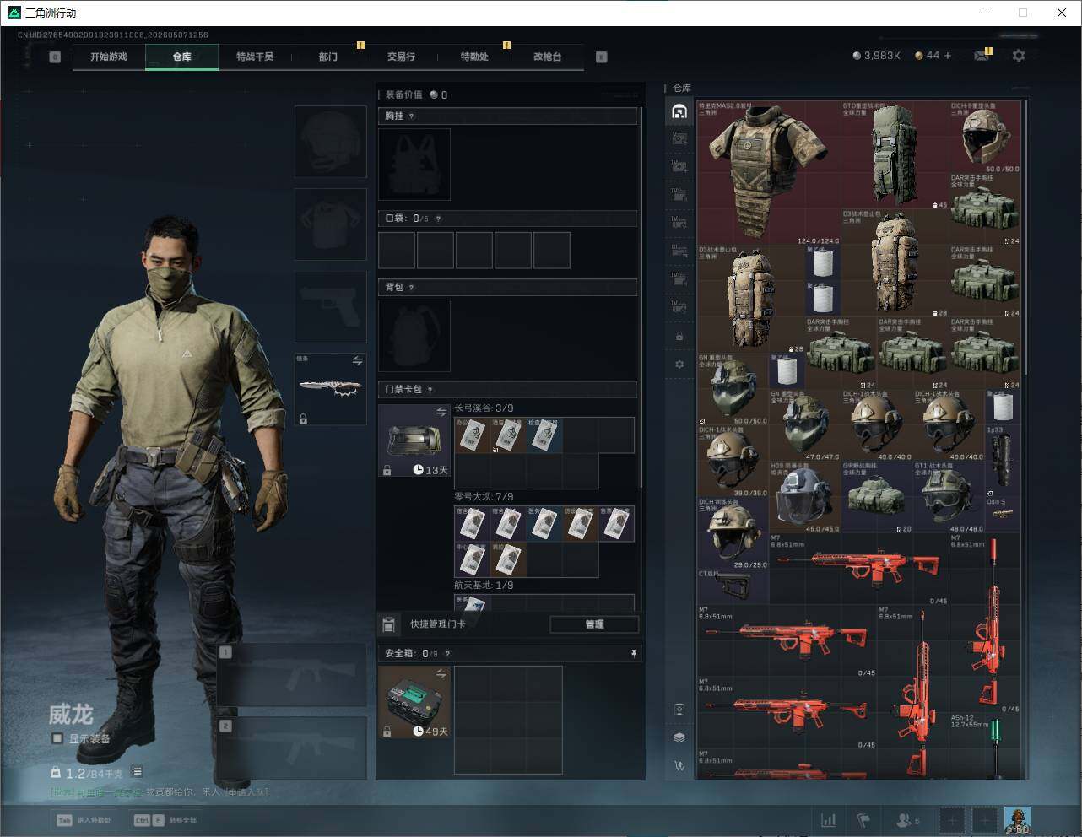Select the empty pistol equipment slot
This screenshot has height=837, width=1082.
click(x=331, y=306)
